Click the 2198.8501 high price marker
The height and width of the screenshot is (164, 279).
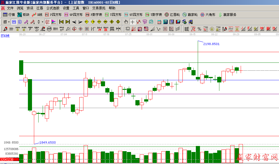(x=211, y=44)
